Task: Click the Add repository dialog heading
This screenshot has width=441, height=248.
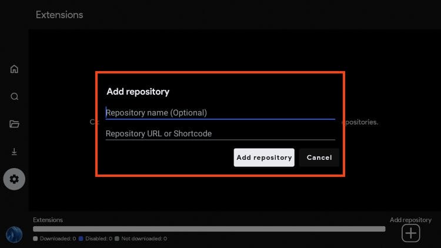Action: point(138,92)
